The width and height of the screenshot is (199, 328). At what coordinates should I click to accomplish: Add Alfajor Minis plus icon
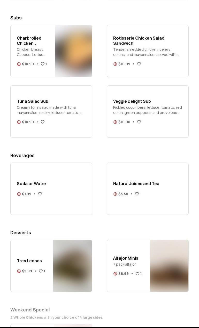(x=115, y=274)
